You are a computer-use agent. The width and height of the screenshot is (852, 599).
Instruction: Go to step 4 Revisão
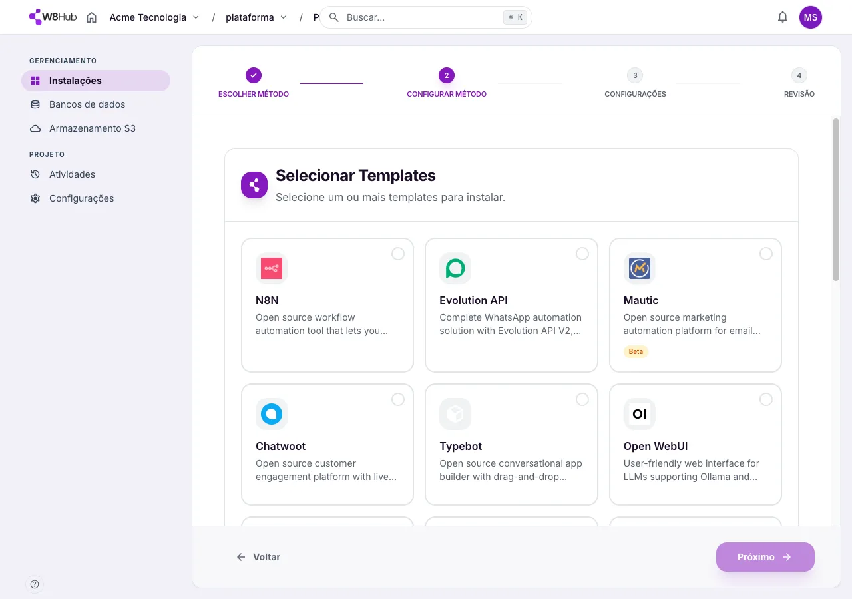[799, 83]
